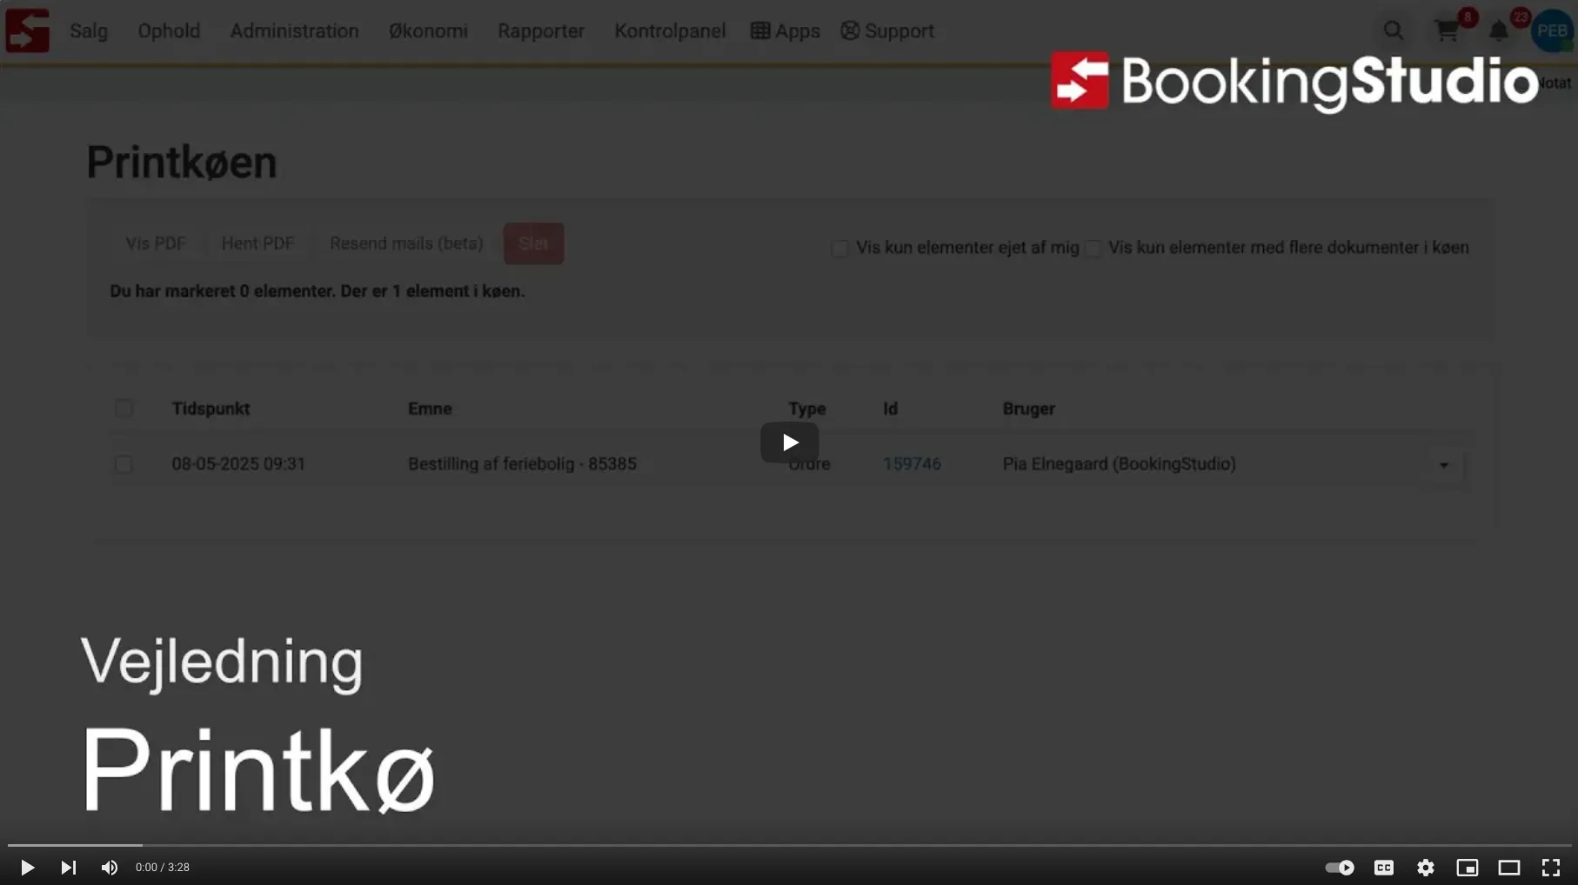Switch to theater mode
The image size is (1578, 885).
tap(1508, 868)
